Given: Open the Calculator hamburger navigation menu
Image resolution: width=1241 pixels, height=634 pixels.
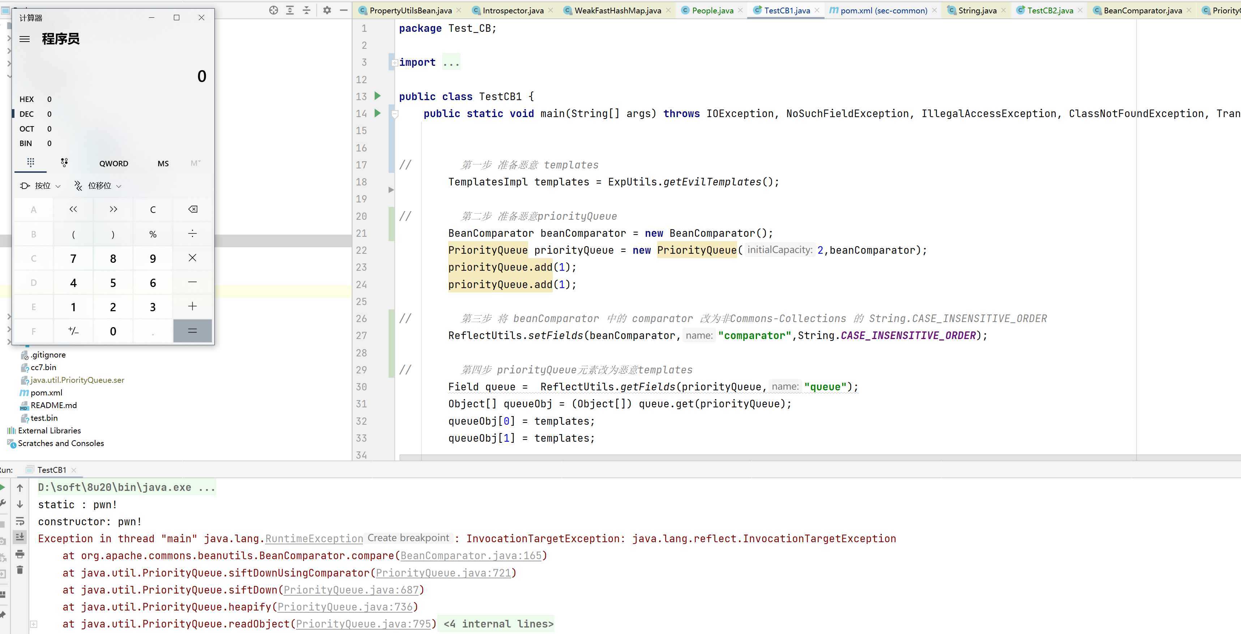Looking at the screenshot, I should (x=25, y=39).
